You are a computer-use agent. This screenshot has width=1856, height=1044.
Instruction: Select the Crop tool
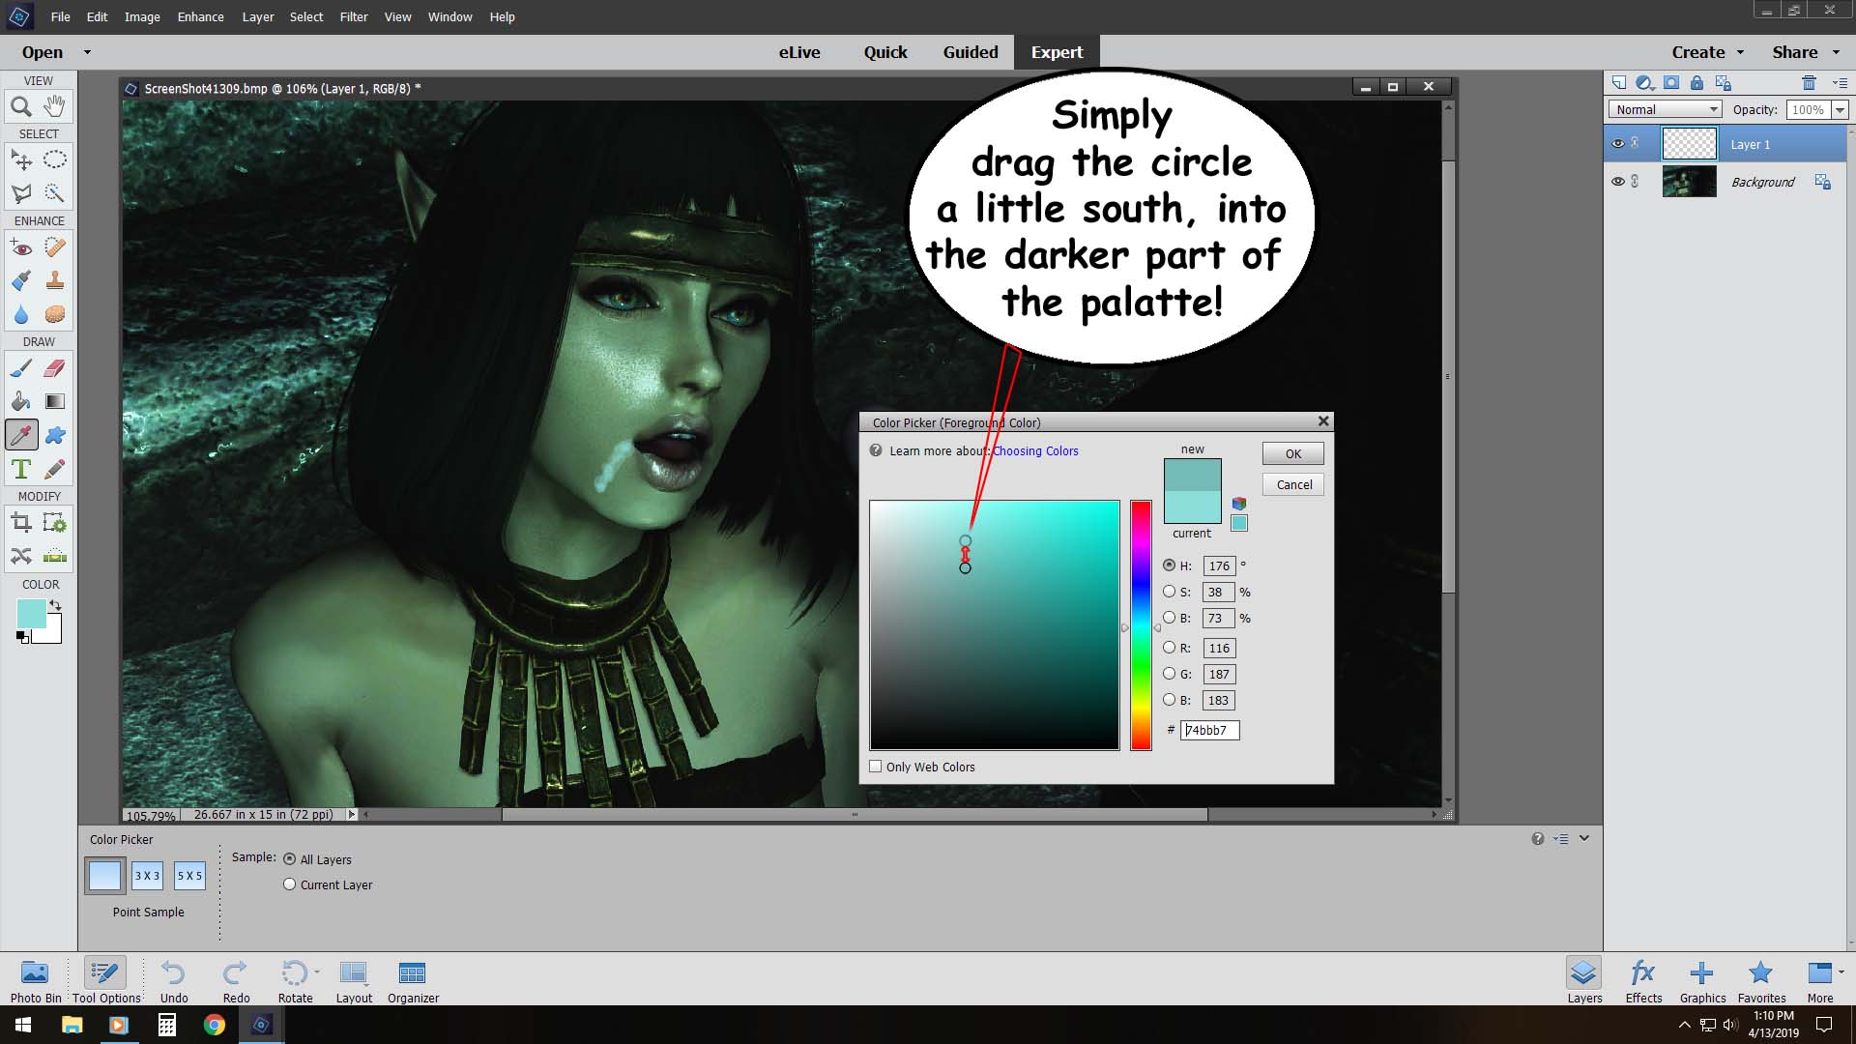coord(21,523)
